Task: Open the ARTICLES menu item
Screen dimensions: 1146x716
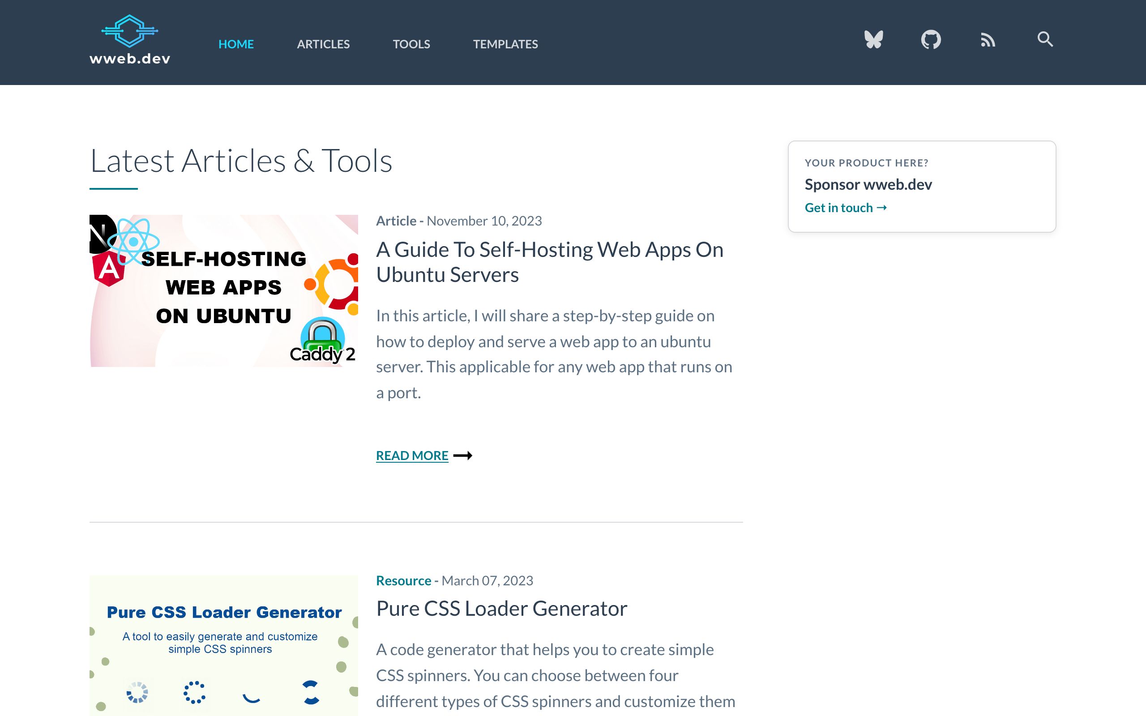Action: click(324, 44)
